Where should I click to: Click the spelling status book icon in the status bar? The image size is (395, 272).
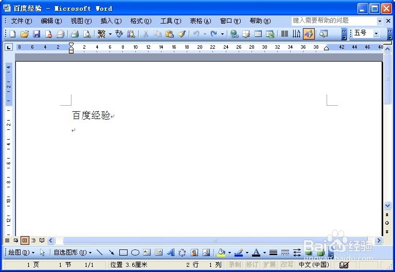[x=344, y=265]
